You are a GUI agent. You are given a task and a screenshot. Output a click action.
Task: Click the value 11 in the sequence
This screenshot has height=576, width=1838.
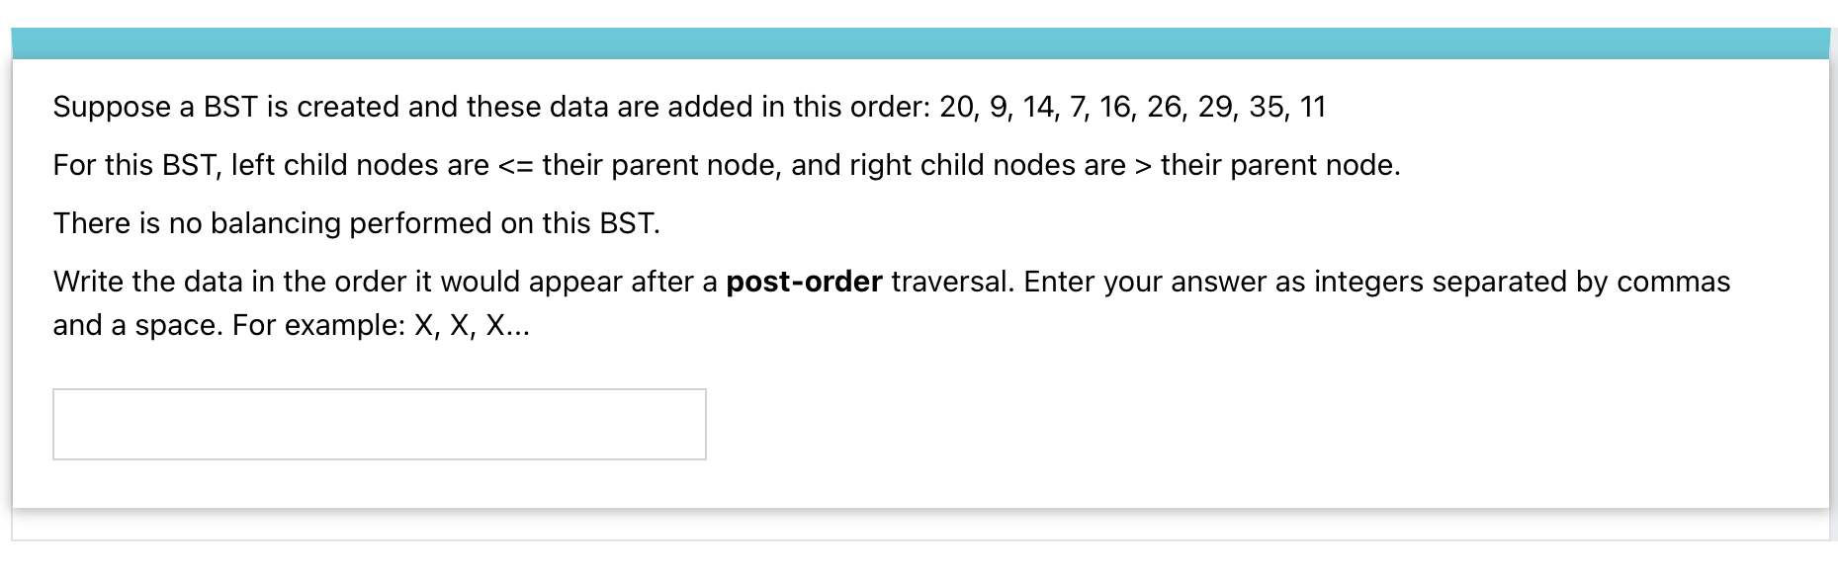(x=1316, y=107)
